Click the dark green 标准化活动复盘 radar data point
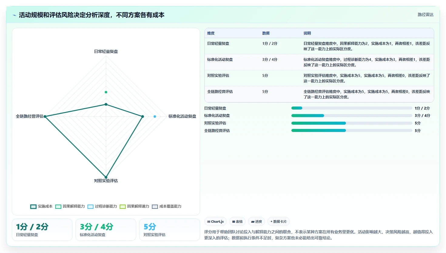 click(143, 117)
